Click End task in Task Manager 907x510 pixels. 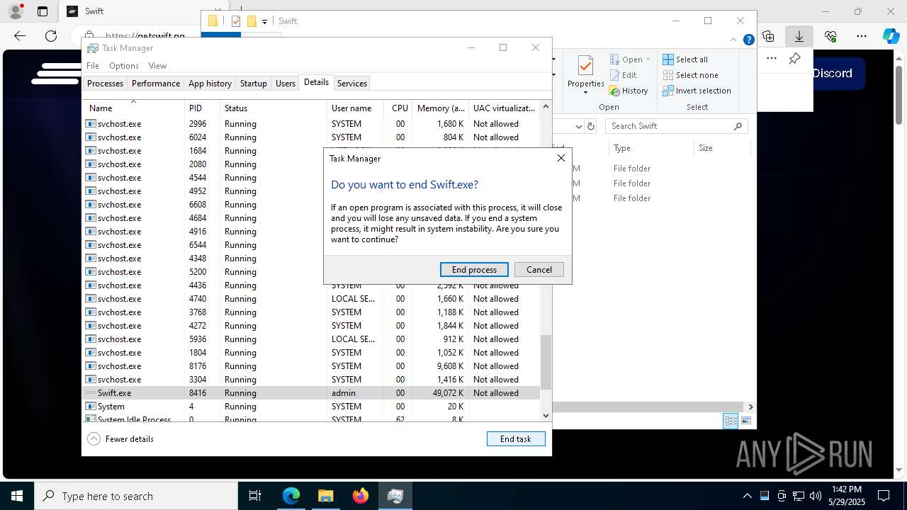[x=516, y=438]
